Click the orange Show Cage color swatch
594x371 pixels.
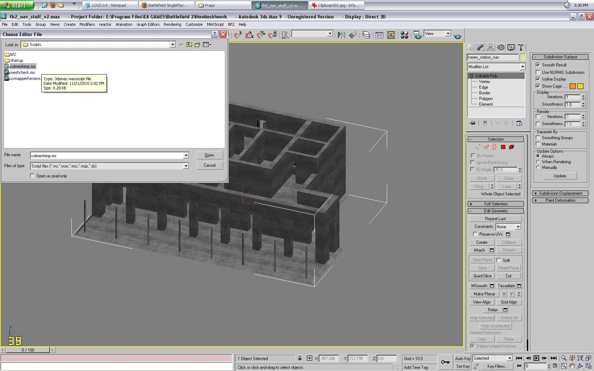(x=572, y=86)
